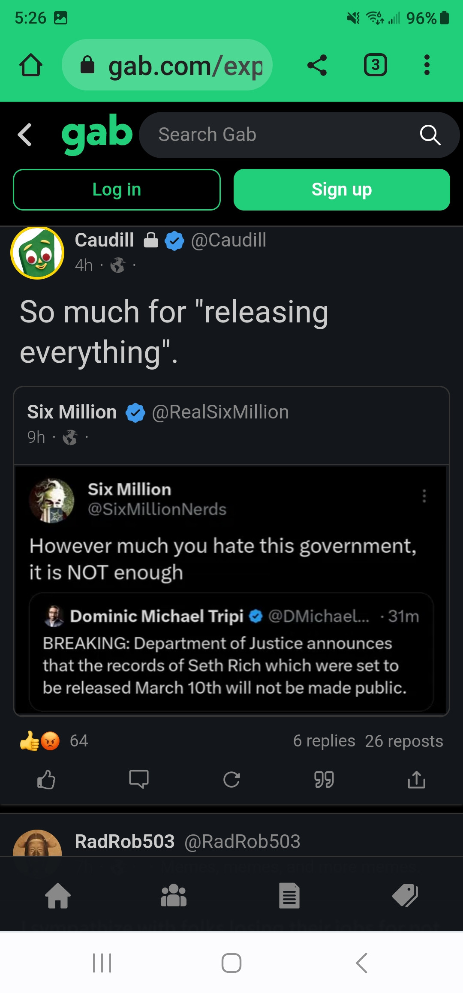
Task: Open Caudill's Gumby profile avatar
Action: [37, 253]
